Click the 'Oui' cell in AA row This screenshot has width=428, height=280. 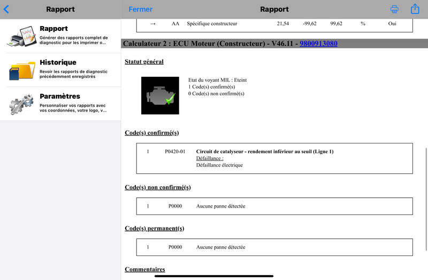[392, 23]
